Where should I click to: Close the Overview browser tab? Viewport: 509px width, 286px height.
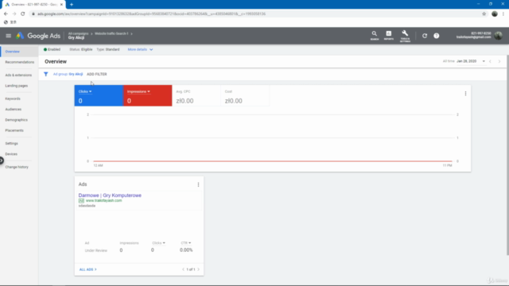tap(61, 5)
